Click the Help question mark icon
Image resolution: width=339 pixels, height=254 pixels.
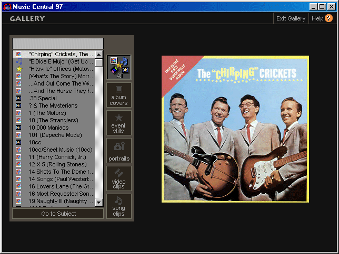click(328, 18)
